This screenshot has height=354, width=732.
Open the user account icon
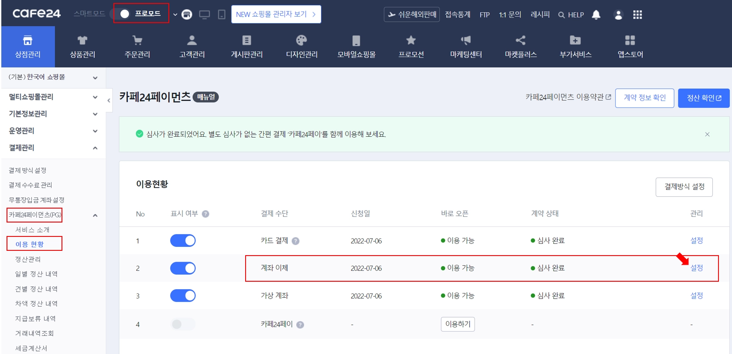pyautogui.click(x=618, y=14)
